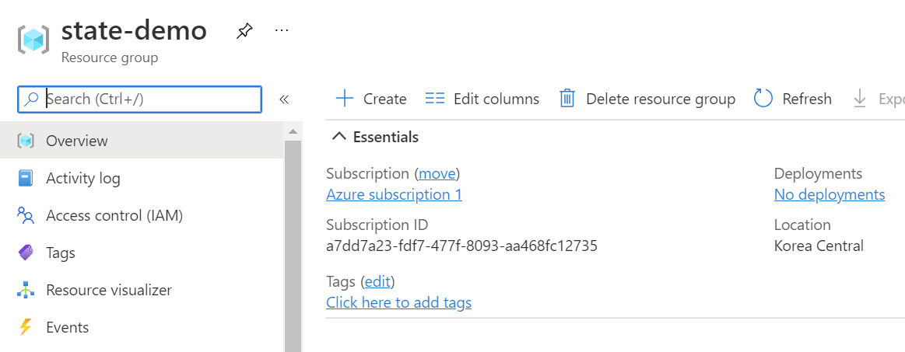
Task: Open the Overview menu item
Action: click(142, 141)
